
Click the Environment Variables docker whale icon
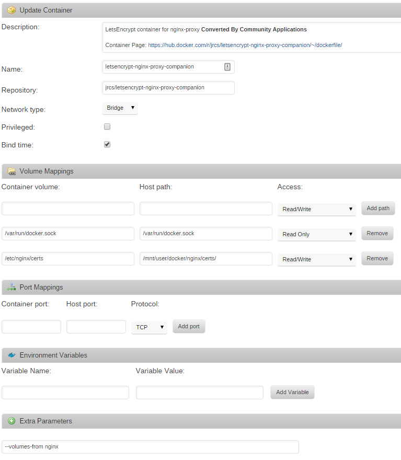[x=12, y=355]
